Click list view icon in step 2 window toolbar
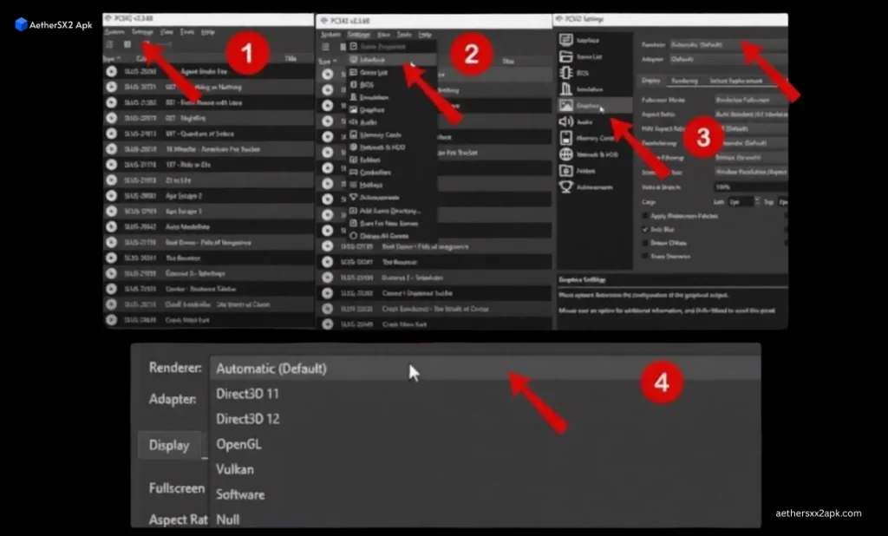The width and height of the screenshot is (888, 536). 326,47
